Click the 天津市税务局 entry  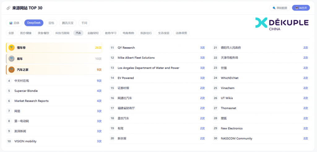260,58
